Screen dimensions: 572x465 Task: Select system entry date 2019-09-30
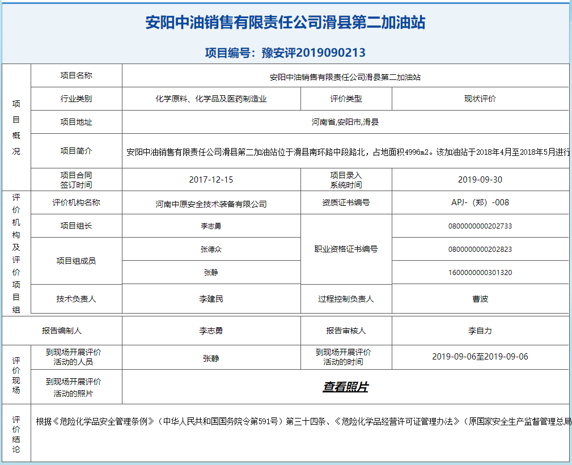(480, 180)
